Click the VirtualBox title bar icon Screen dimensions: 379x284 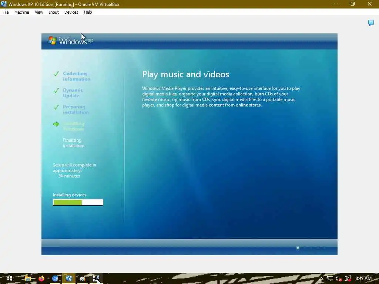coord(4,4)
